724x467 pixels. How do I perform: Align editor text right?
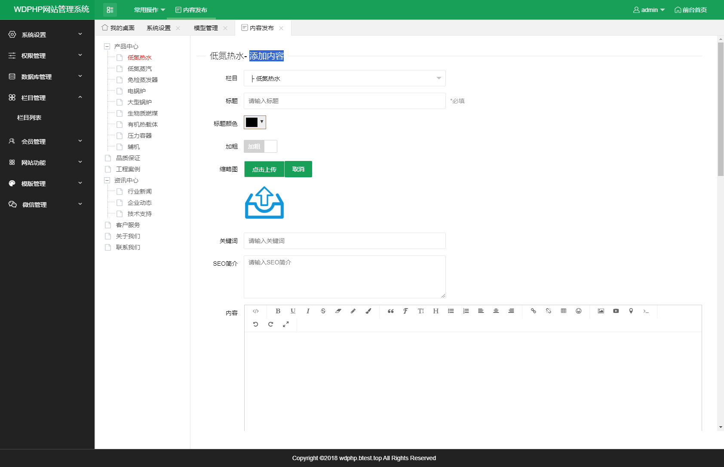[511, 311]
